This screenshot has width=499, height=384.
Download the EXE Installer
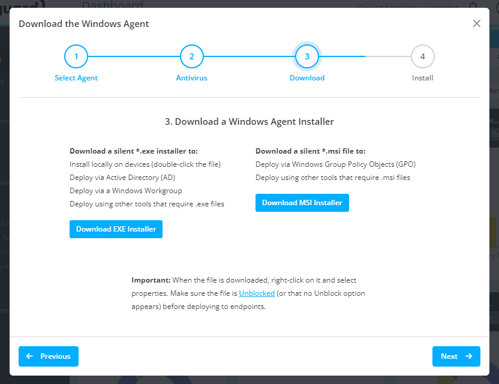point(116,229)
